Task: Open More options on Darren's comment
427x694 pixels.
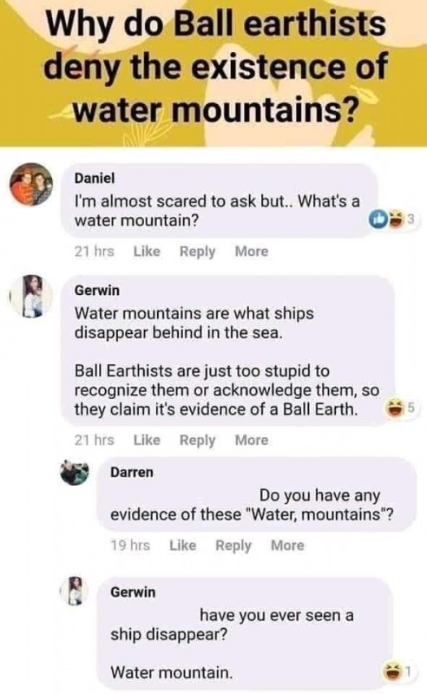Action: click(x=287, y=546)
